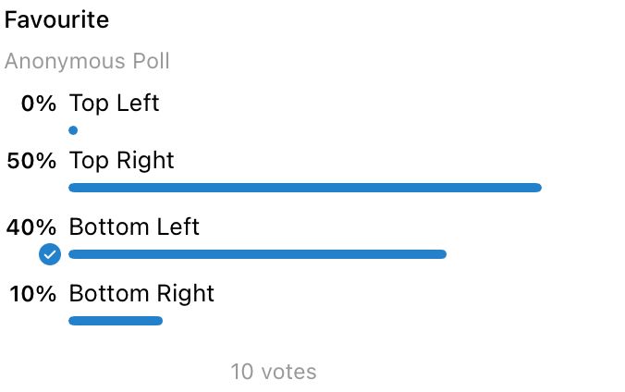Select the Top Left poll option

(114, 103)
